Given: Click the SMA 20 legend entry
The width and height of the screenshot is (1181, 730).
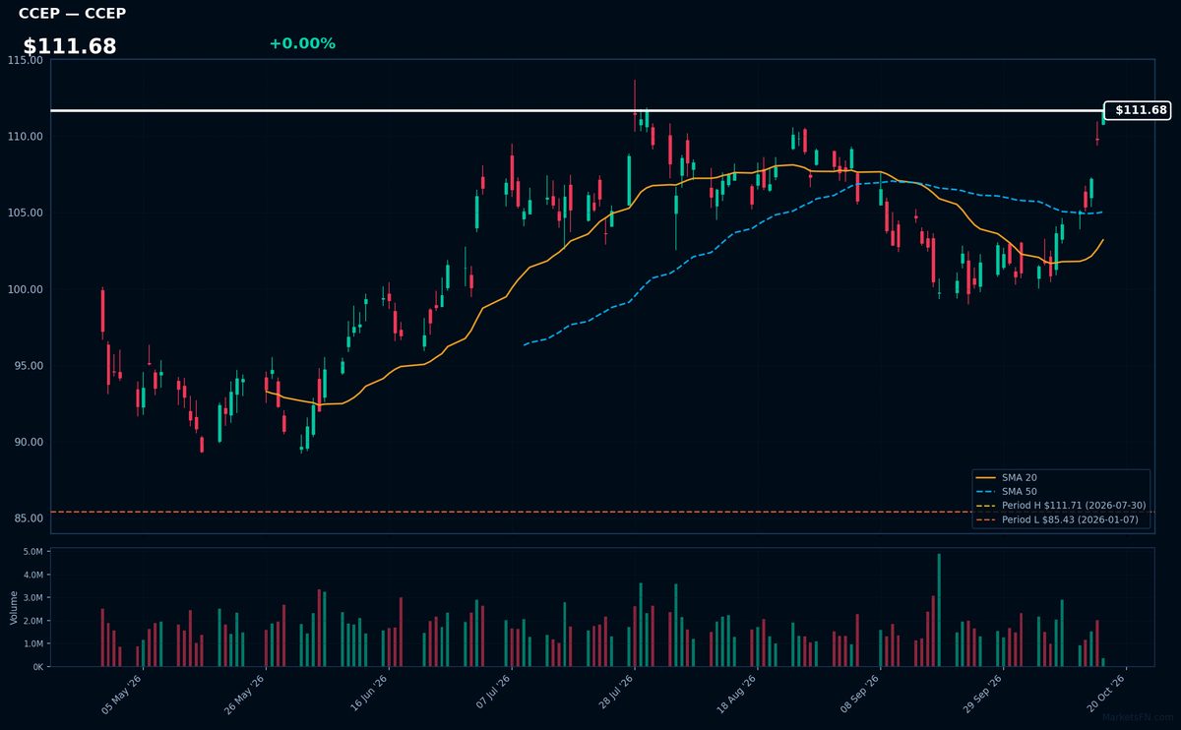Looking at the screenshot, I should click(x=1006, y=477).
